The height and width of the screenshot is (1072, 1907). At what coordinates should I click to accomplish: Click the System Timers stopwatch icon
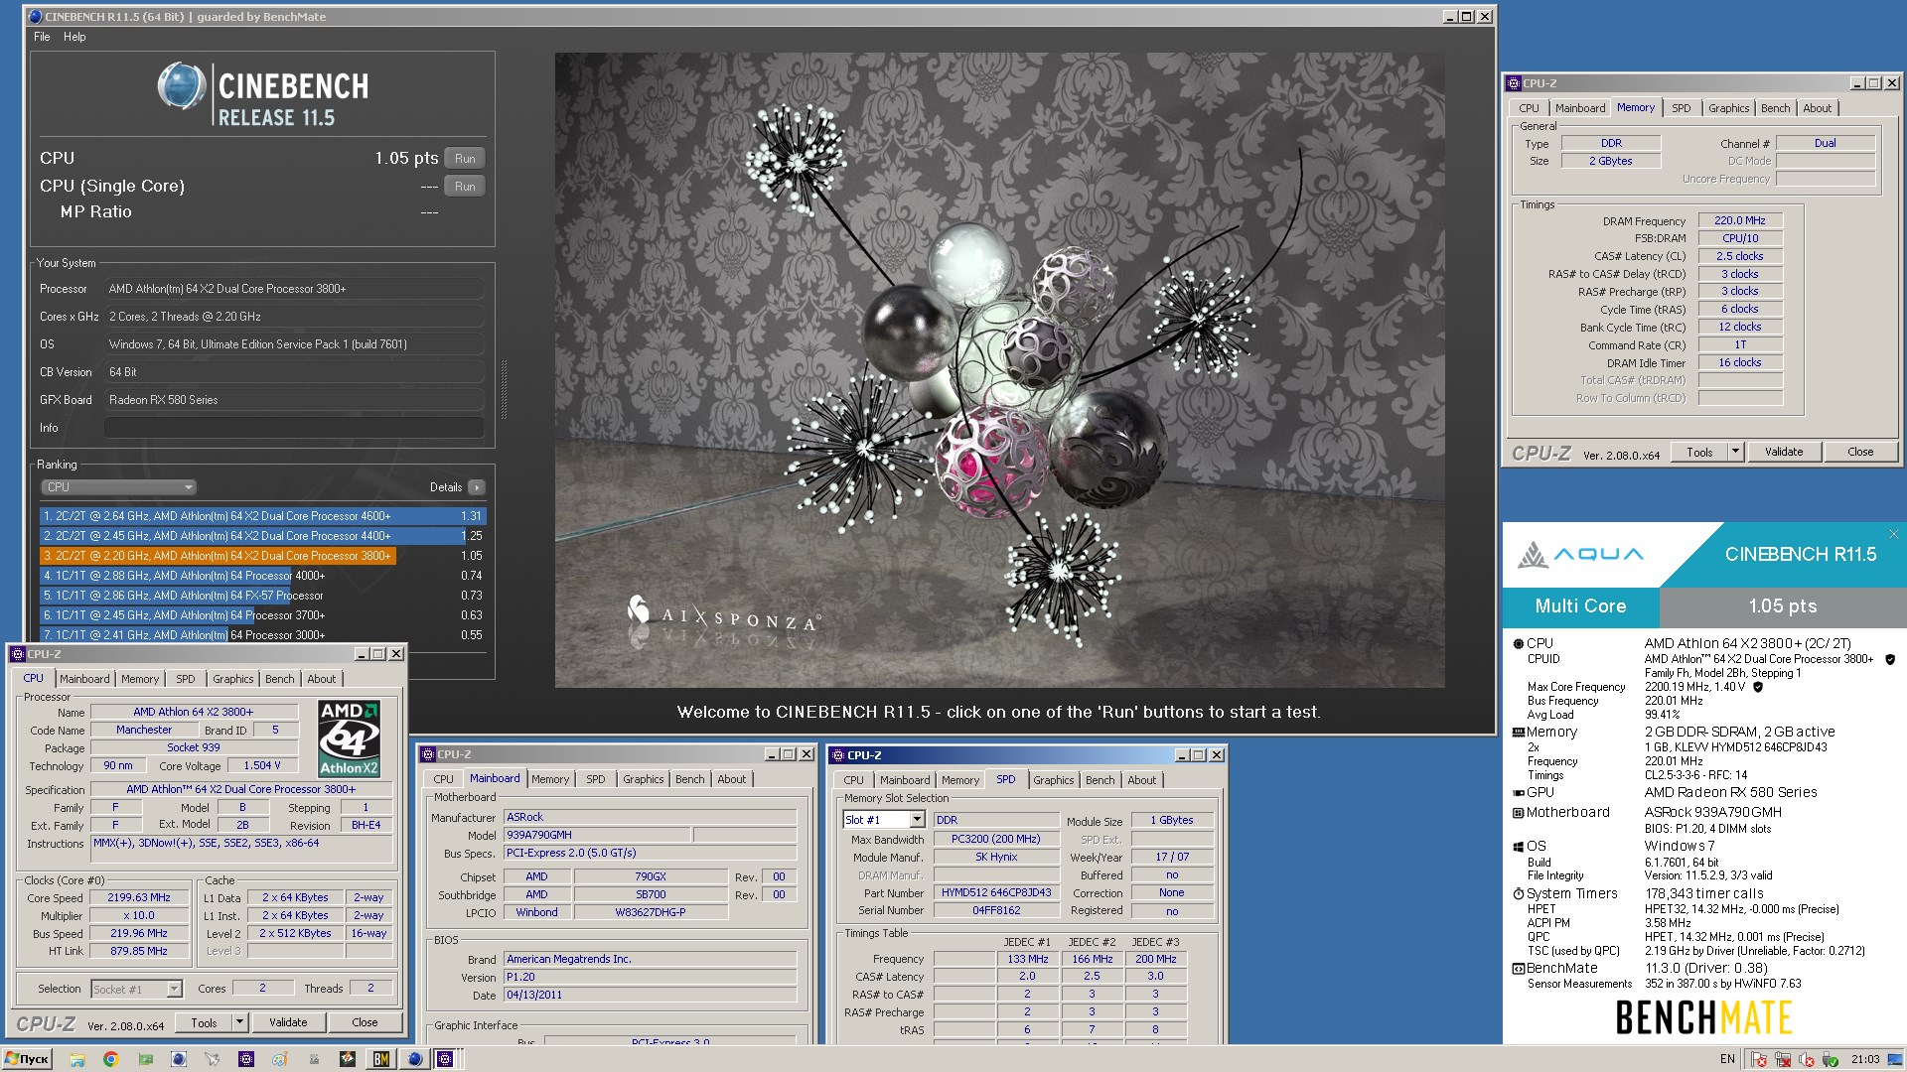(1518, 894)
